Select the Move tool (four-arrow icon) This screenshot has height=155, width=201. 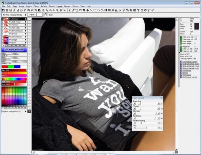pyautogui.click(x=87, y=10)
